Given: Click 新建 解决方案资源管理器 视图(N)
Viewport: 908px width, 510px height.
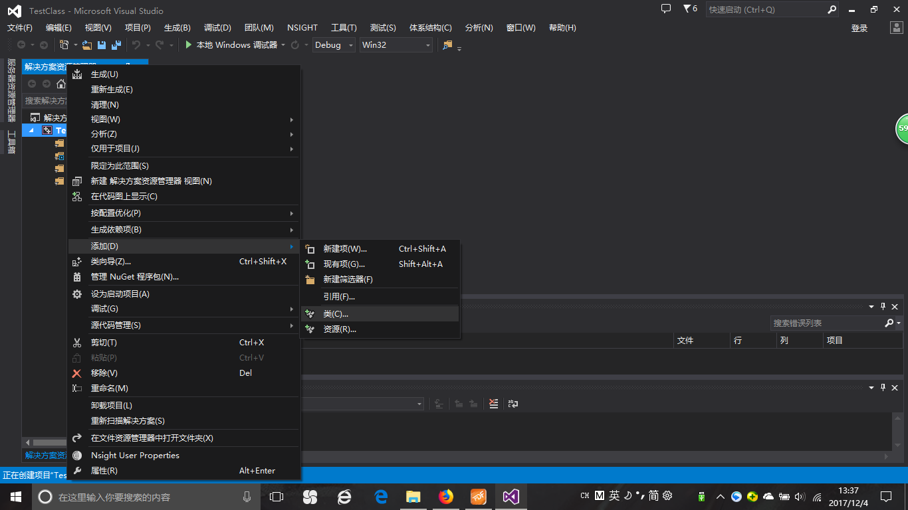Looking at the screenshot, I should click(x=184, y=181).
